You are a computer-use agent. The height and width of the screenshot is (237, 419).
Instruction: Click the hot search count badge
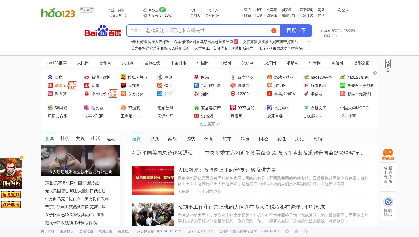tap(274, 31)
